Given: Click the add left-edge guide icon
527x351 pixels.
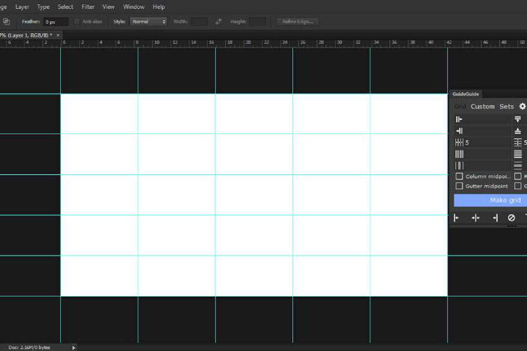Looking at the screenshot, I should (457, 218).
